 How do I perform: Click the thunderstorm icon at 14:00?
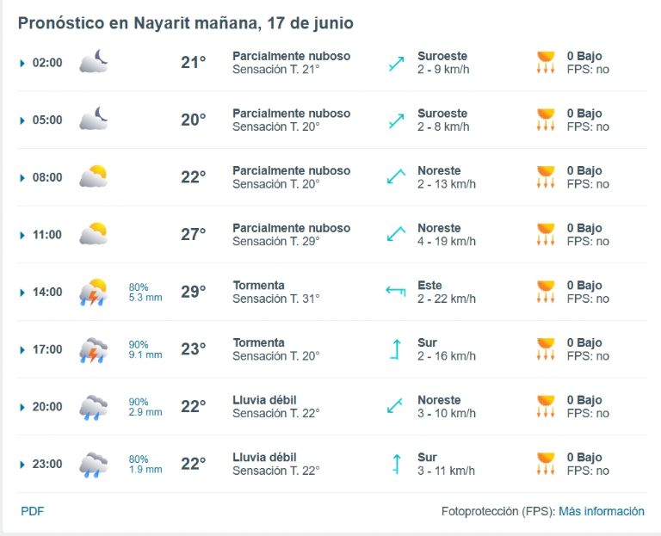[x=93, y=292]
